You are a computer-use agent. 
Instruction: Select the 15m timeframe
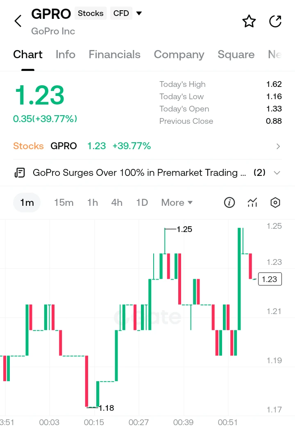(x=64, y=203)
